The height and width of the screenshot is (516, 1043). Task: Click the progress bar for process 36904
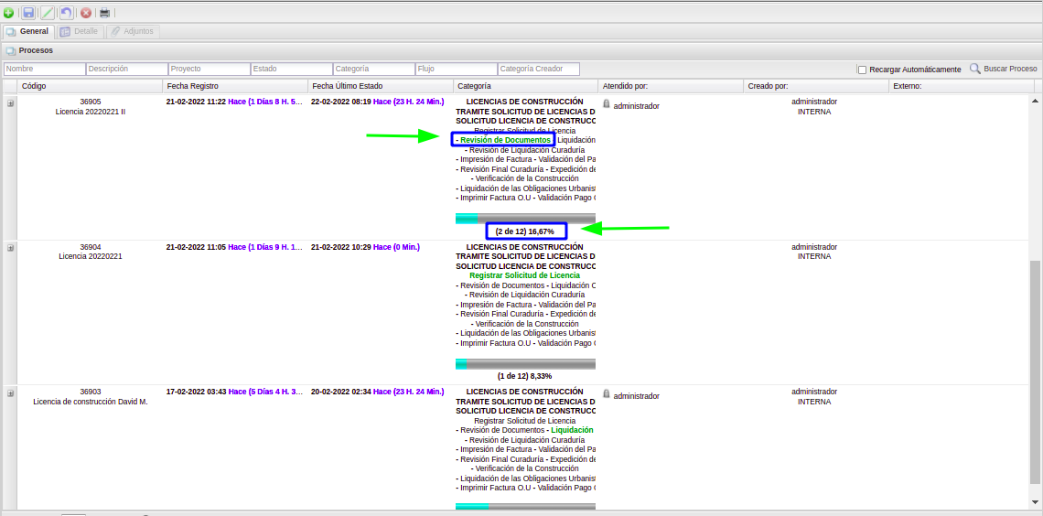525,363
